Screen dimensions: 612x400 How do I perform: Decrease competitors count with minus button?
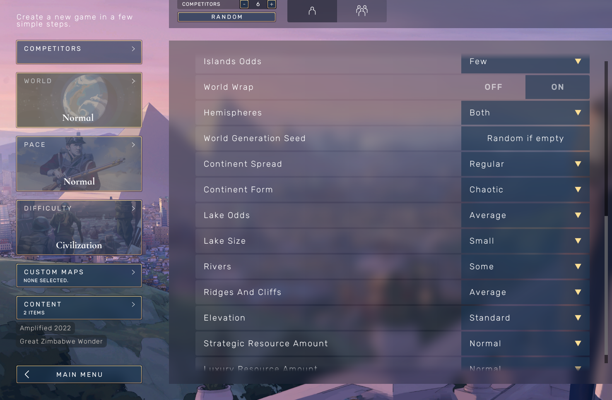244,4
